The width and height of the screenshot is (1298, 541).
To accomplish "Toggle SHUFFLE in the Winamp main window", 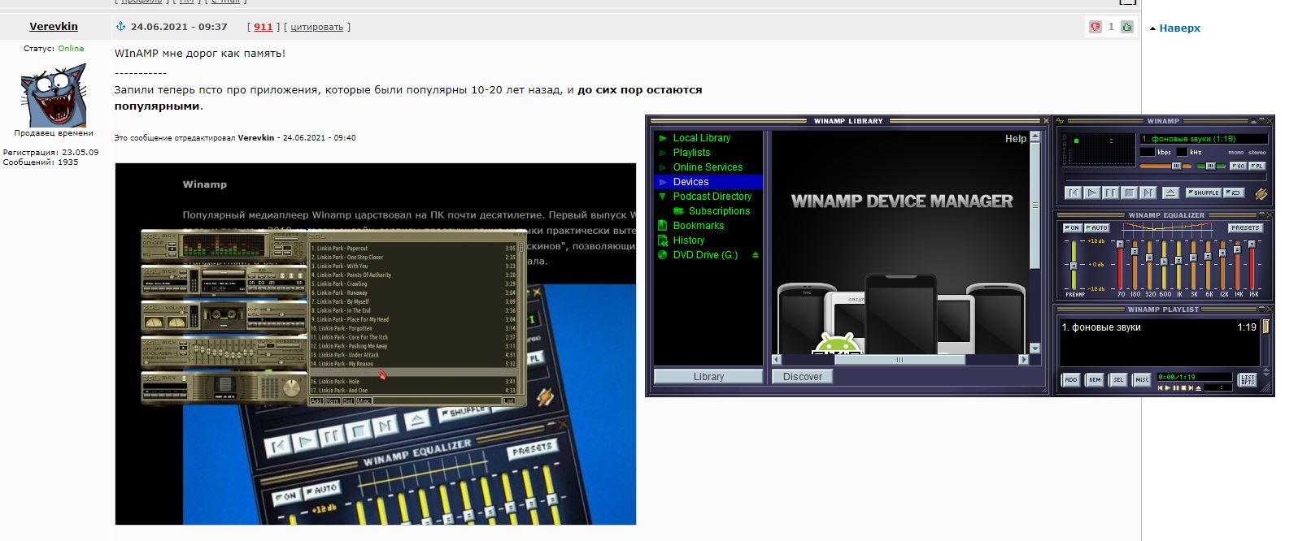I will (x=1203, y=193).
